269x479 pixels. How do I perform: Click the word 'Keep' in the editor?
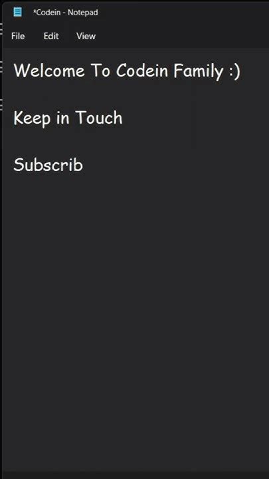click(x=32, y=118)
